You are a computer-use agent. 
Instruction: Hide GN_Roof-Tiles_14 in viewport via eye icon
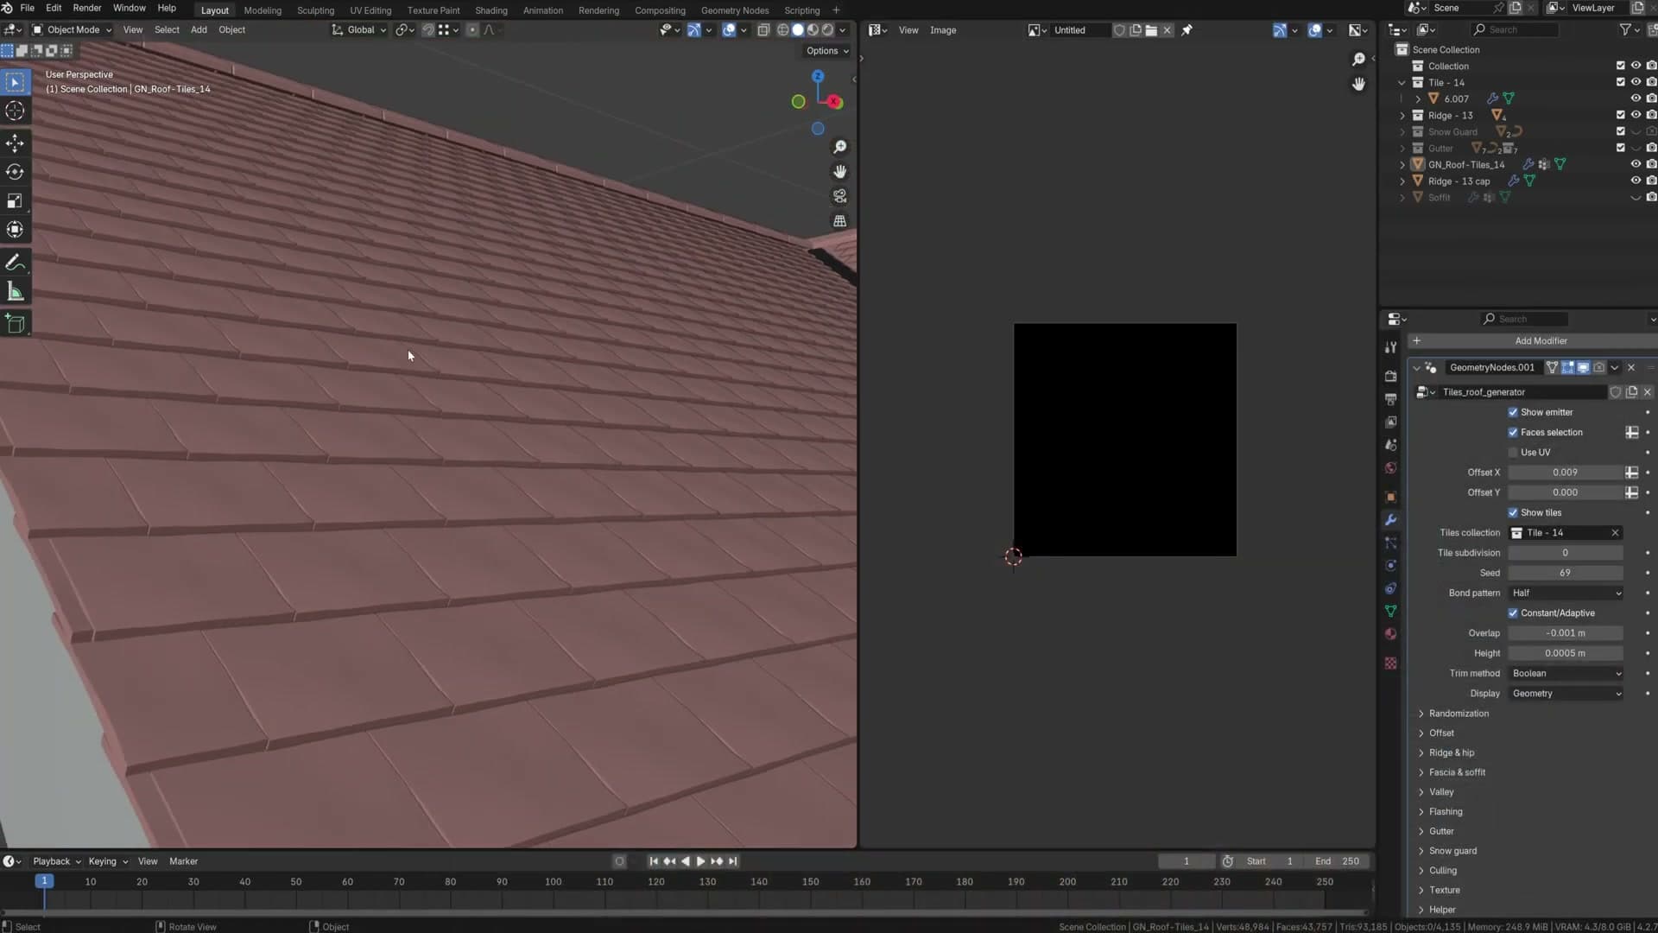coord(1636,164)
